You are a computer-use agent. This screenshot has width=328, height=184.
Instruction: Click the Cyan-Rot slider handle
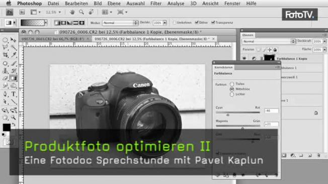[228, 115]
